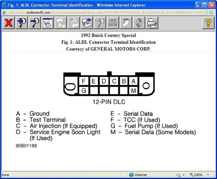Click the '1992 Buick Century Special' heading
This screenshot has width=217, height=179.
point(108,35)
